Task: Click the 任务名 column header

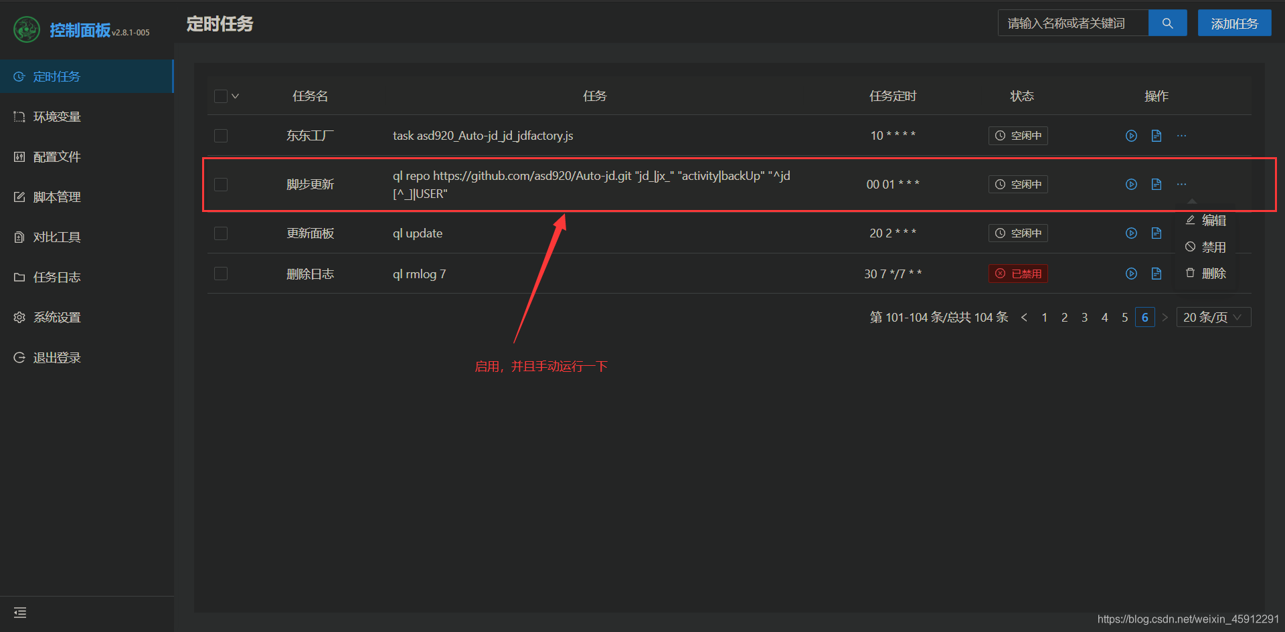Action: [x=310, y=96]
